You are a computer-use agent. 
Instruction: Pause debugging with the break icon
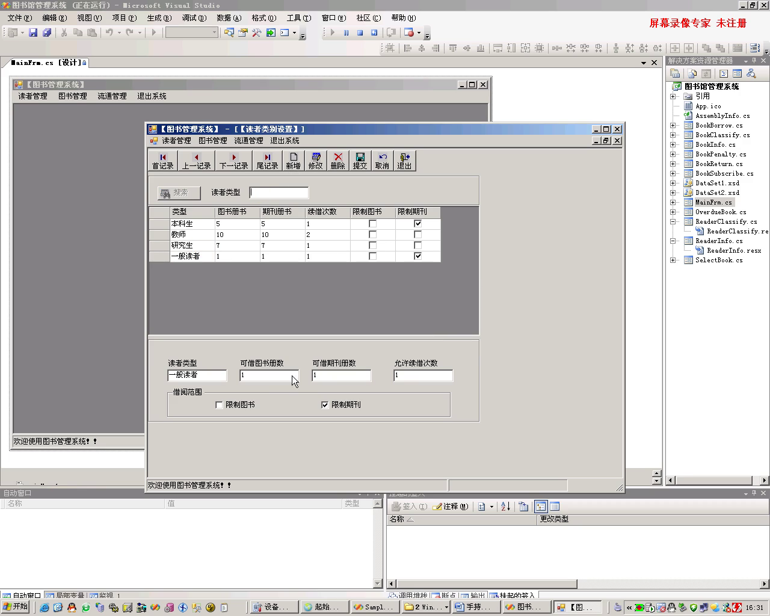click(346, 32)
